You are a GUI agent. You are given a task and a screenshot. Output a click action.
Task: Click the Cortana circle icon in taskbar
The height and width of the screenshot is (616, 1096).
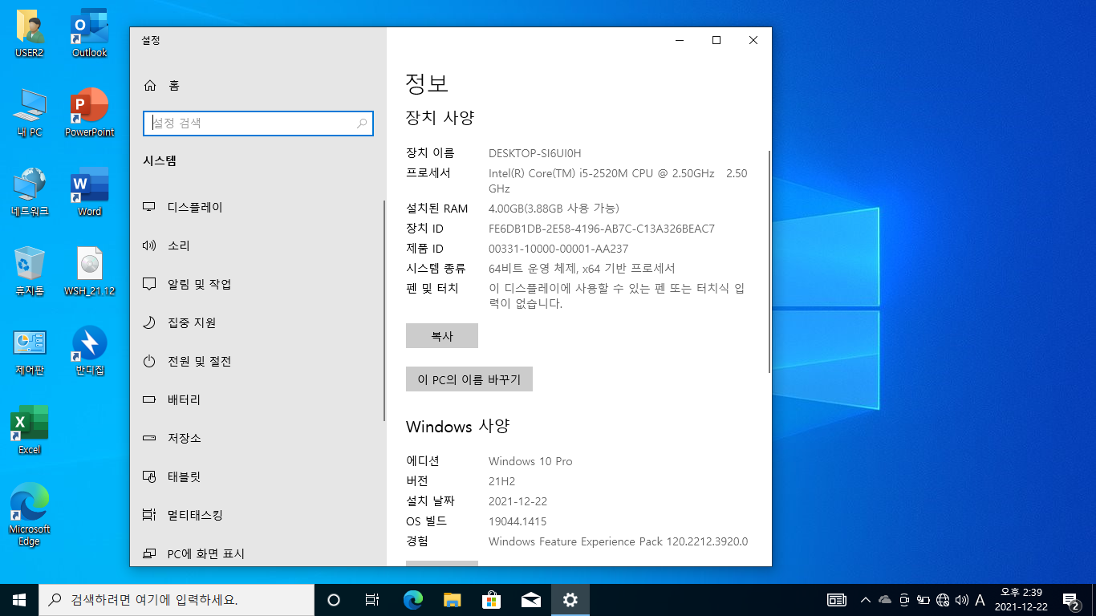(334, 600)
